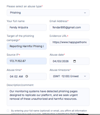Click the "Abuse timezone" label text
Image resolution: width=100 pixels, height=115 pixels.
(60, 70)
